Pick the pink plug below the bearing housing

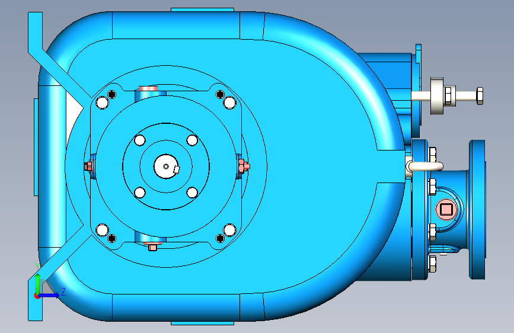coord(153,246)
